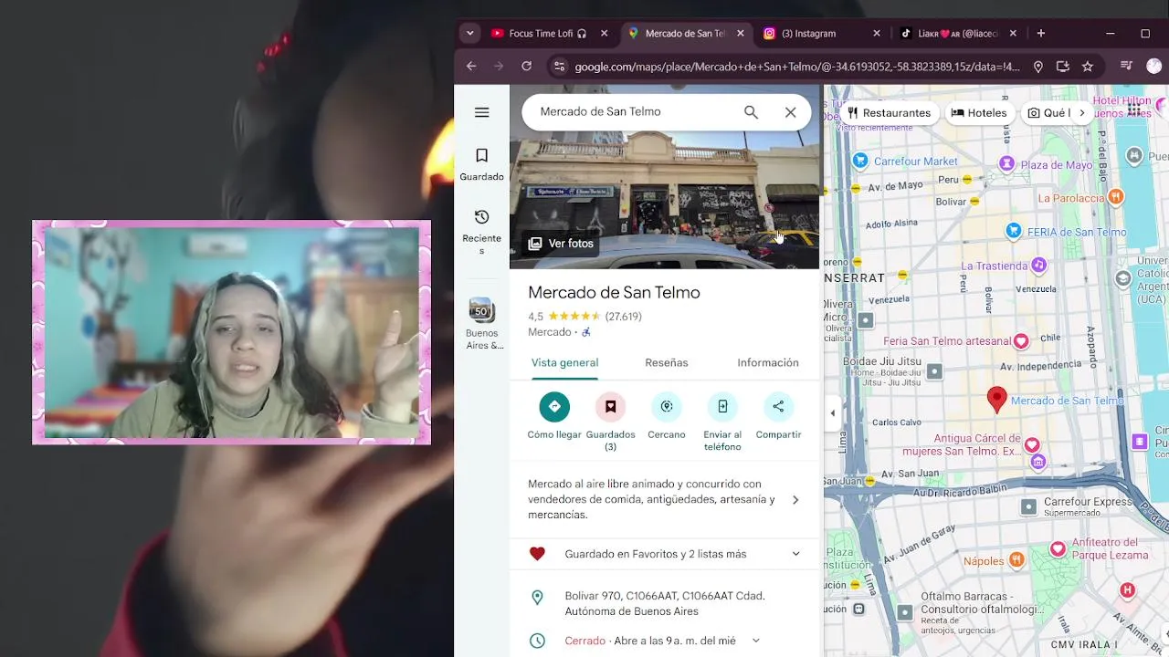
Task: Click the Nápoles restaurant pin
Action: tap(1017, 560)
